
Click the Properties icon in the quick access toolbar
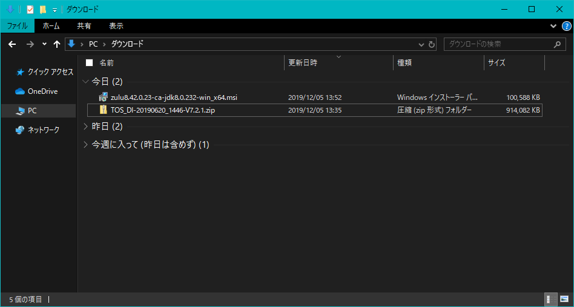coord(30,10)
